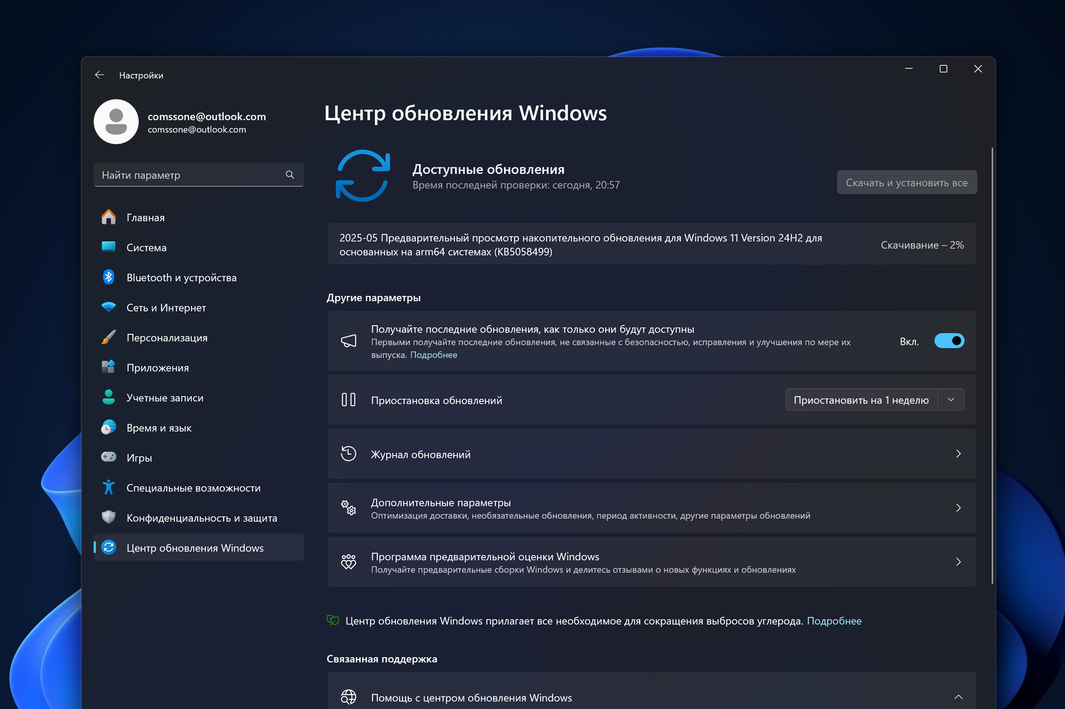Click the history clock icon for Журнал обновлений
The height and width of the screenshot is (709, 1065).
(349, 454)
